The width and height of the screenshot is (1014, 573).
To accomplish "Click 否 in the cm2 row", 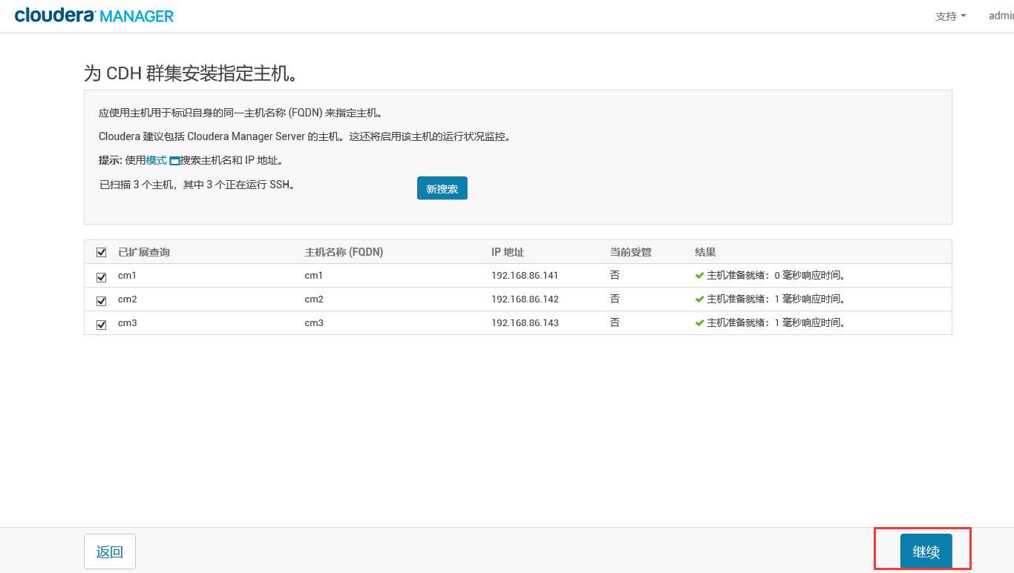I will pos(615,299).
